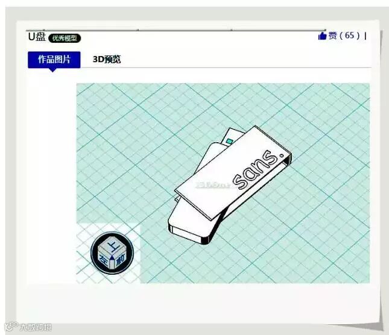Click the thumbs-up like icon
Viewport: 389px width, 335px height.
[x=322, y=36]
